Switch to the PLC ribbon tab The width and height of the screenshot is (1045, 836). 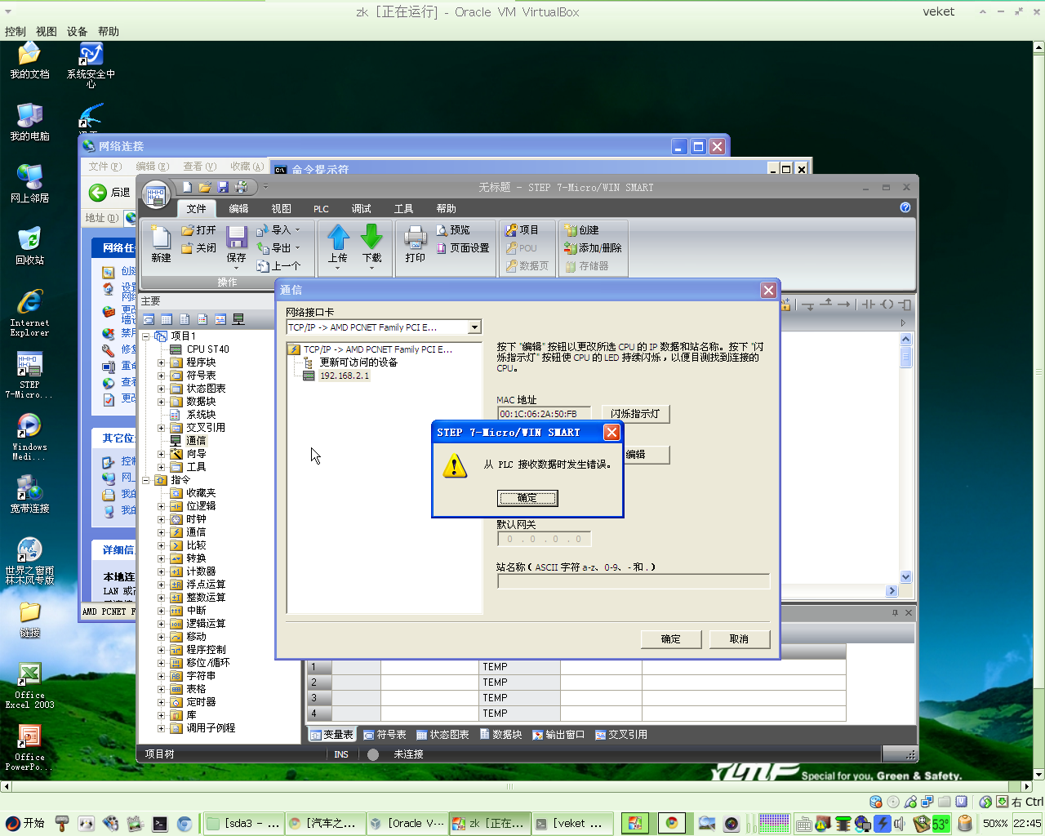click(321, 209)
